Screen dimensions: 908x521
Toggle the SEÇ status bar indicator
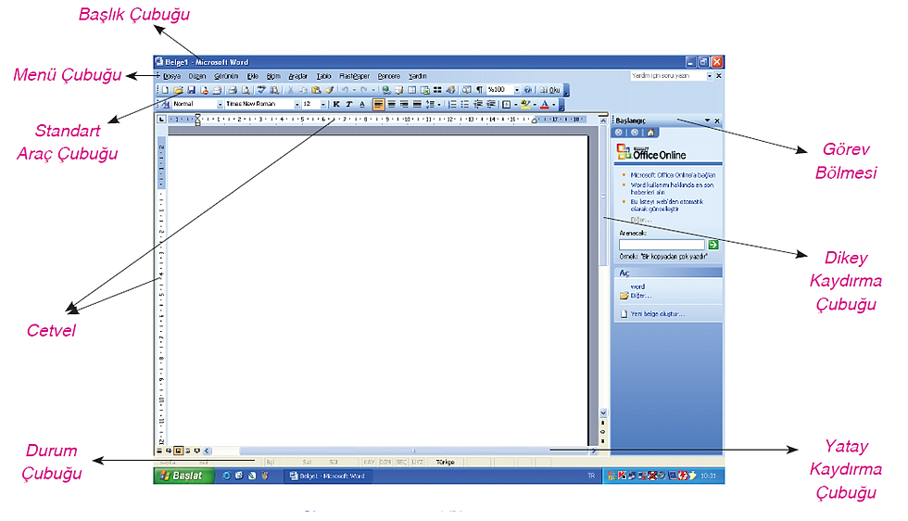tap(401, 462)
